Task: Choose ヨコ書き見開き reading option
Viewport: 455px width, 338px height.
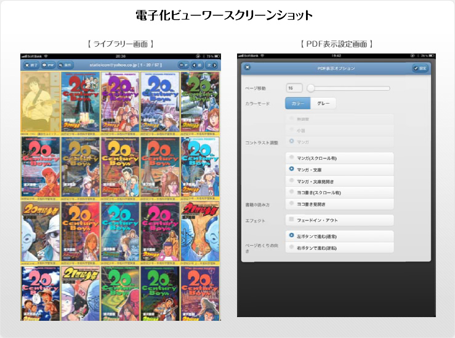Action: (291, 204)
